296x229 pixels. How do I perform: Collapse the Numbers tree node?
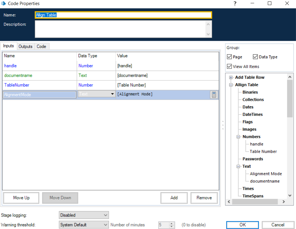pos(238,137)
